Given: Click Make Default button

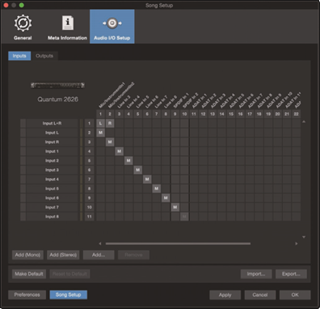Looking at the screenshot, I should tap(29, 274).
